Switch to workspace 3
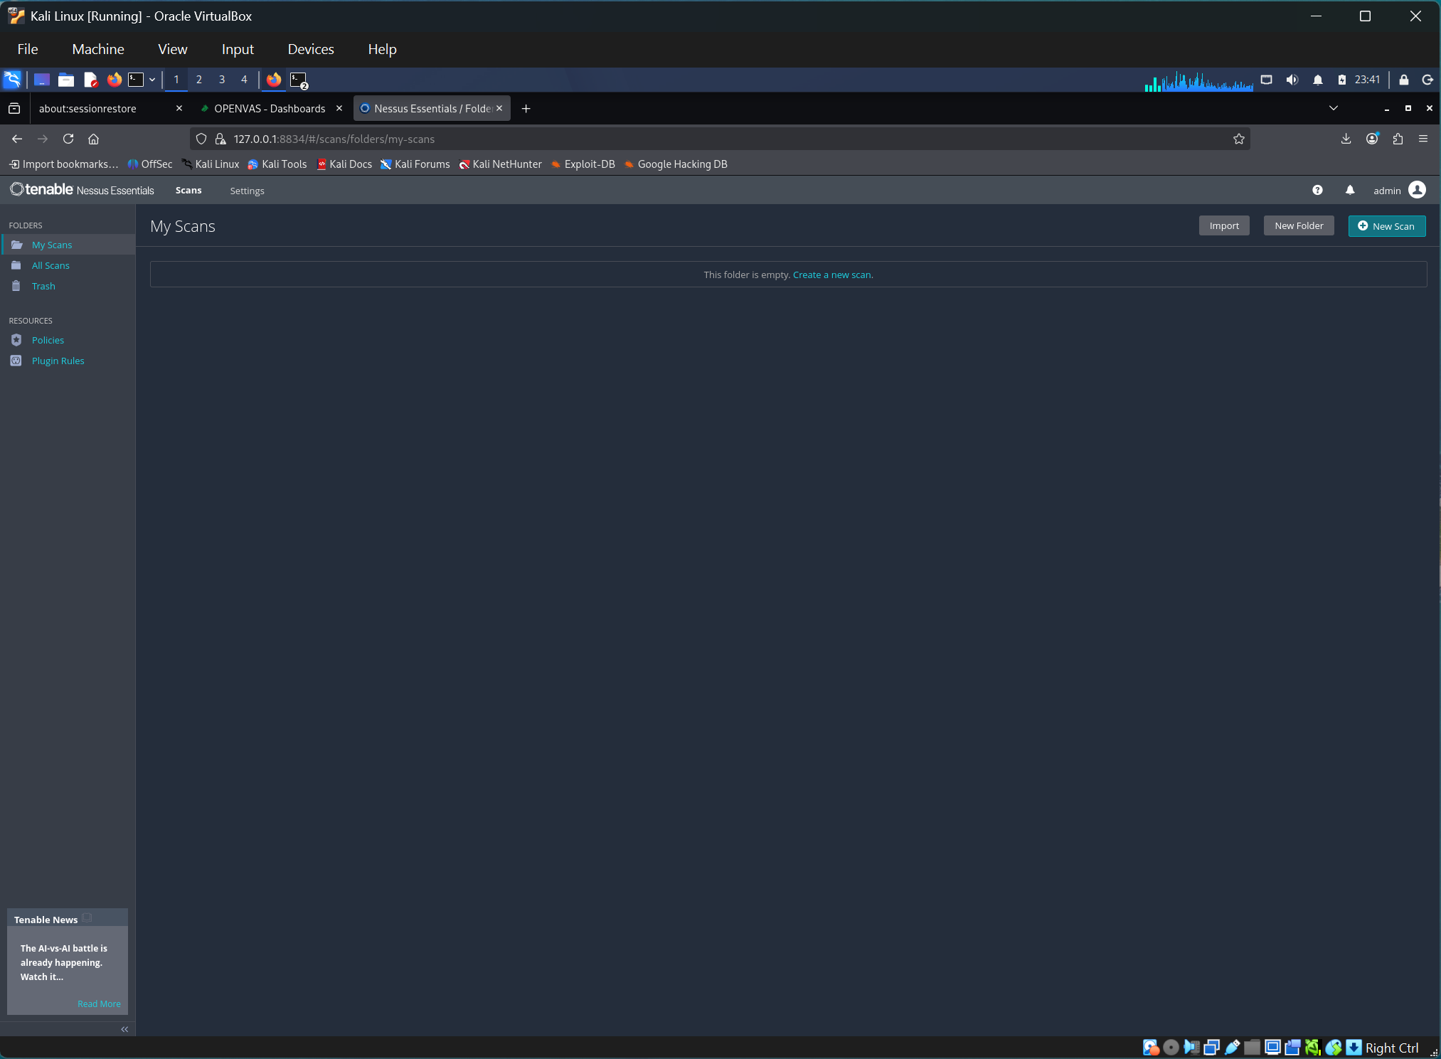1441x1059 pixels. pyautogui.click(x=222, y=80)
